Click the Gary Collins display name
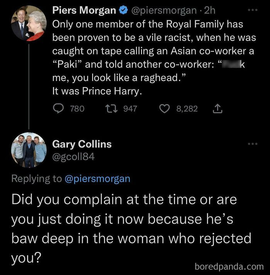This screenshot has width=270, height=275. (82, 144)
